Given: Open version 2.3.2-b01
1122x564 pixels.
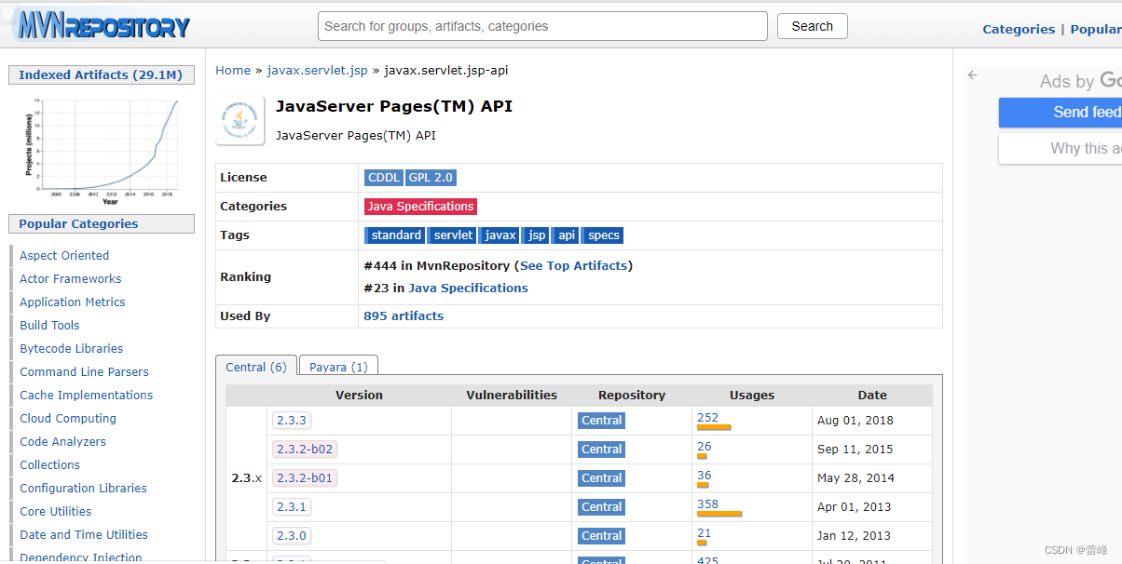Looking at the screenshot, I should pyautogui.click(x=305, y=478).
